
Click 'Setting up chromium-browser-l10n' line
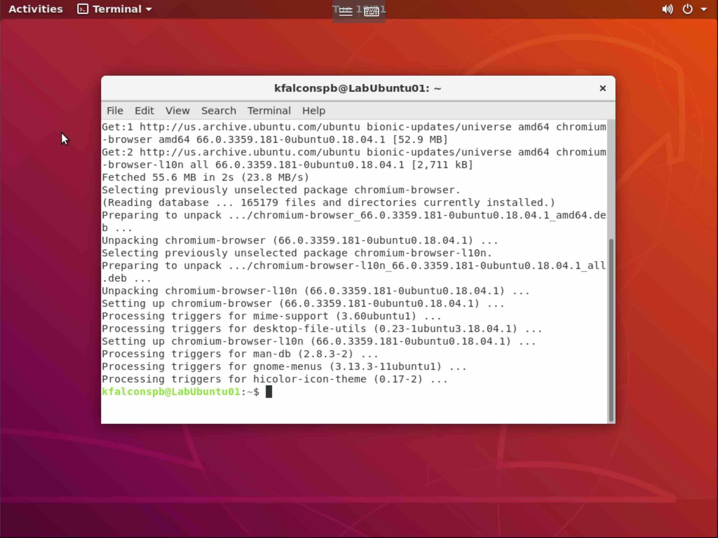tap(319, 341)
